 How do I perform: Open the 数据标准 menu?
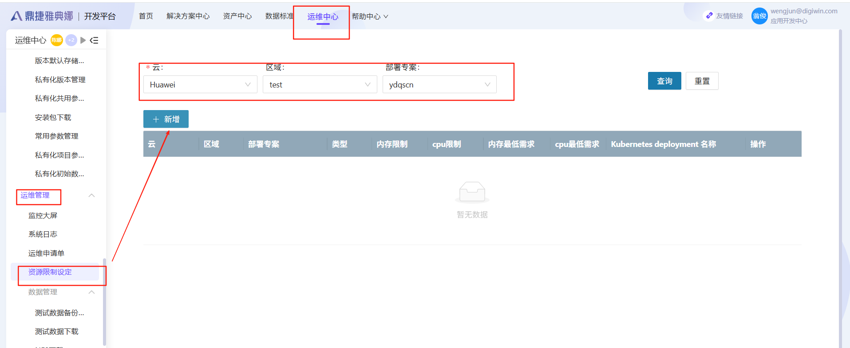(280, 16)
